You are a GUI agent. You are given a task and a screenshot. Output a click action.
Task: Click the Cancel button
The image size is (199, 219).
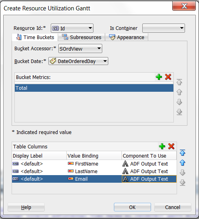[x=173, y=207]
